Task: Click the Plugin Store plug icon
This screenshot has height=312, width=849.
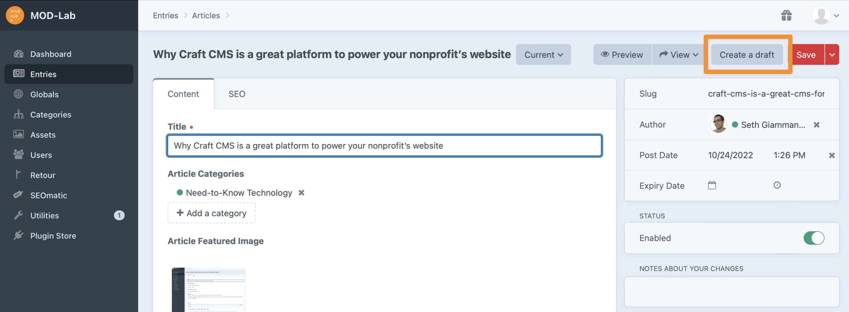Action: (19, 235)
